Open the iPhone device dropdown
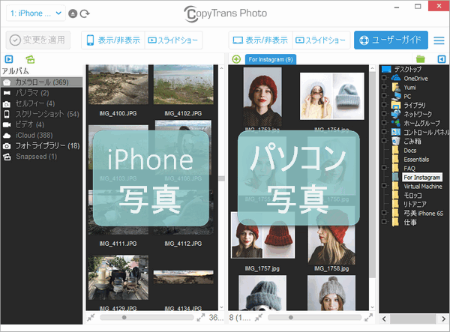The image size is (450, 332). 36,13
